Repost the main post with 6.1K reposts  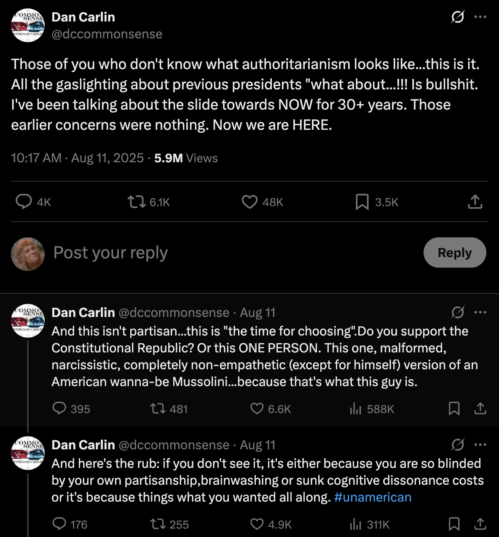(x=137, y=202)
